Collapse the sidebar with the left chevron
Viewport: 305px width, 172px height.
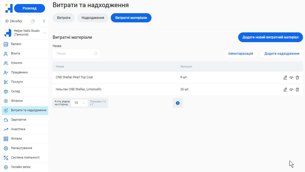pos(44,21)
